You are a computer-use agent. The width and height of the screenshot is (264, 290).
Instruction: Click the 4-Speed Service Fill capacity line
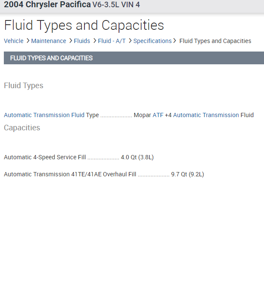coord(78,158)
